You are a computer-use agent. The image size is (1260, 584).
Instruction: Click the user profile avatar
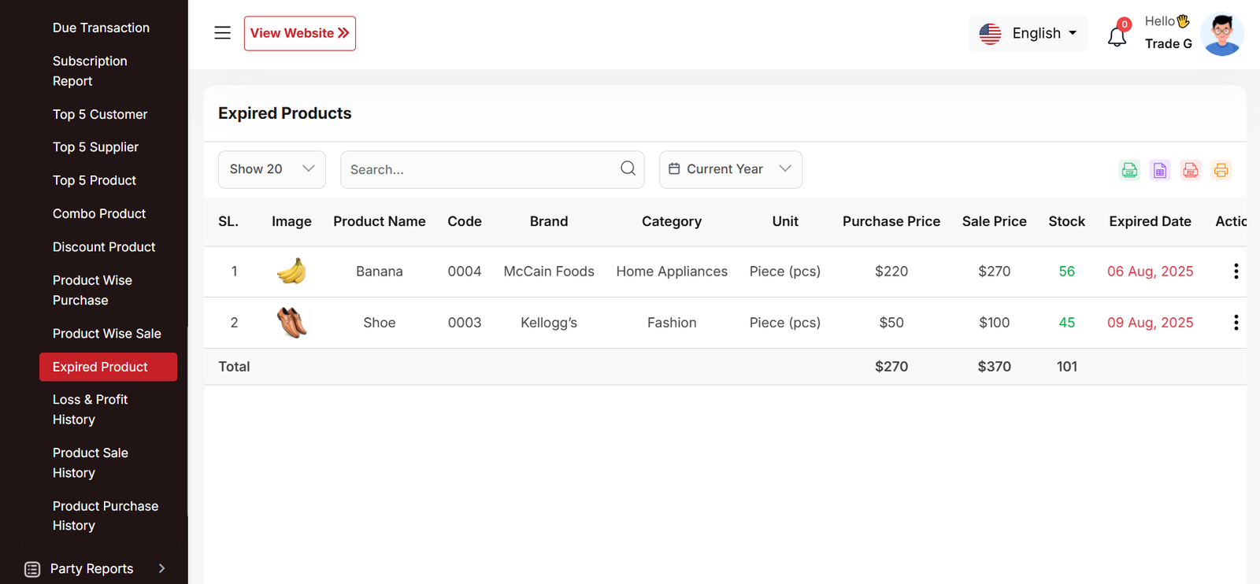tap(1221, 35)
